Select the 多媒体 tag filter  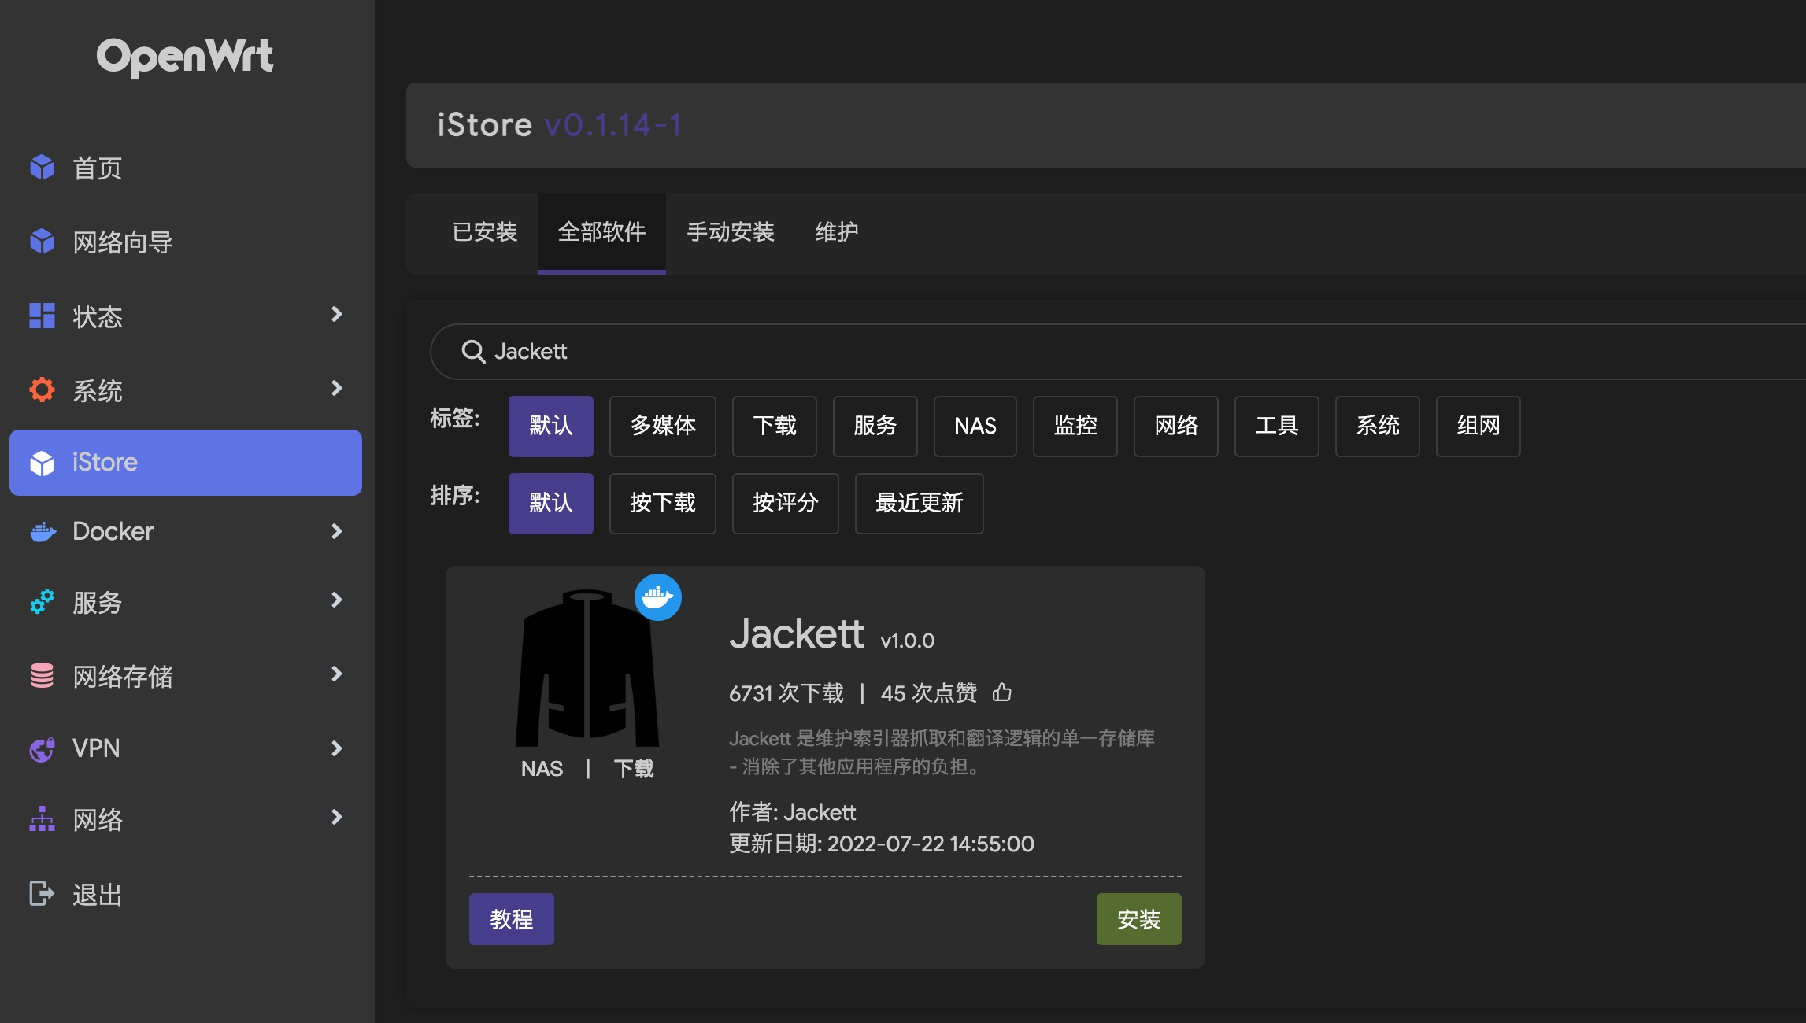[662, 426]
